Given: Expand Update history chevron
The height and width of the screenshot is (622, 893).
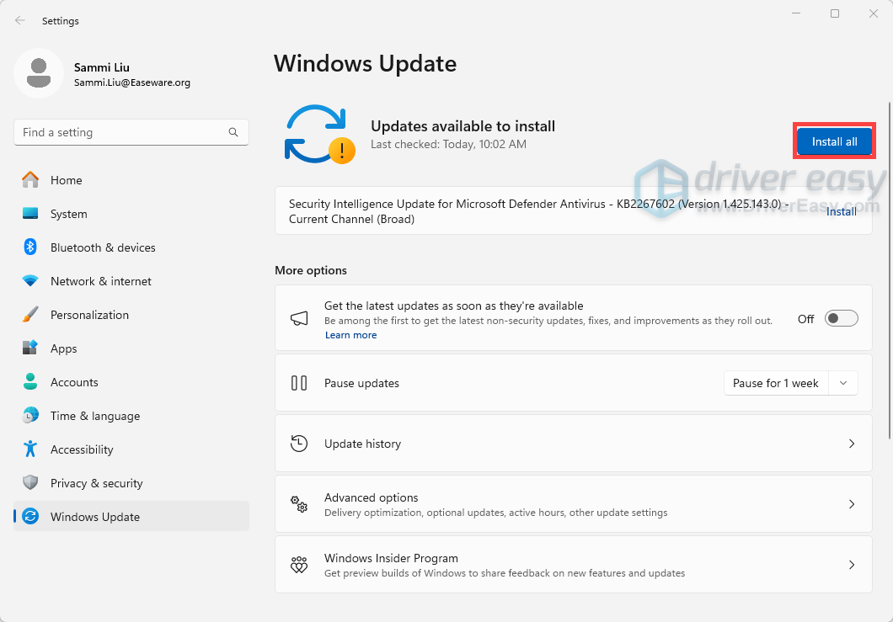Looking at the screenshot, I should coord(851,444).
